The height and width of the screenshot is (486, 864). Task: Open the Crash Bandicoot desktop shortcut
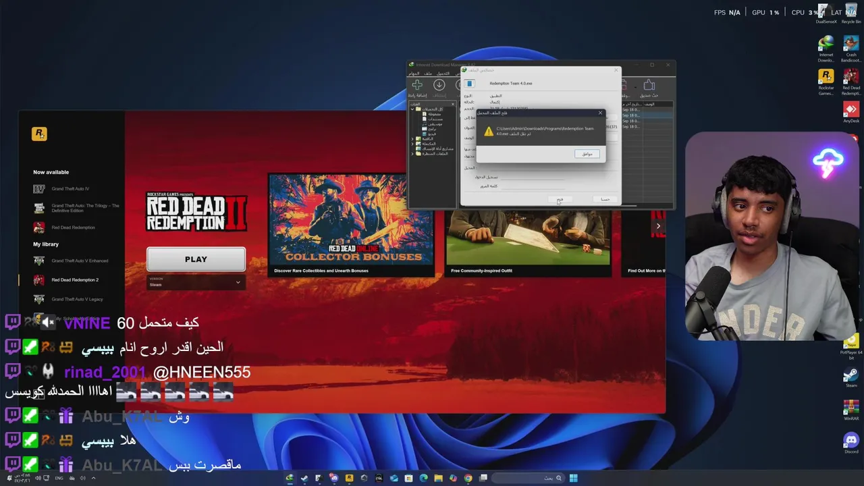[851, 50]
